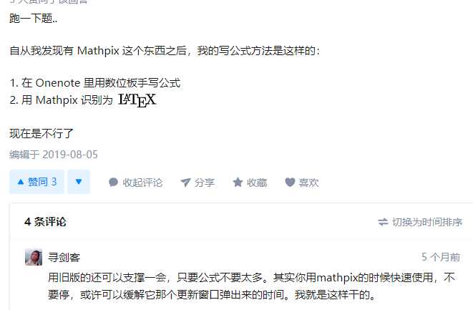Collapse comments via 收起评论
Screen dimensions: 473x310
coord(142,183)
